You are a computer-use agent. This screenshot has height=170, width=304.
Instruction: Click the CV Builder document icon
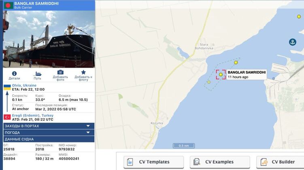[264, 162]
